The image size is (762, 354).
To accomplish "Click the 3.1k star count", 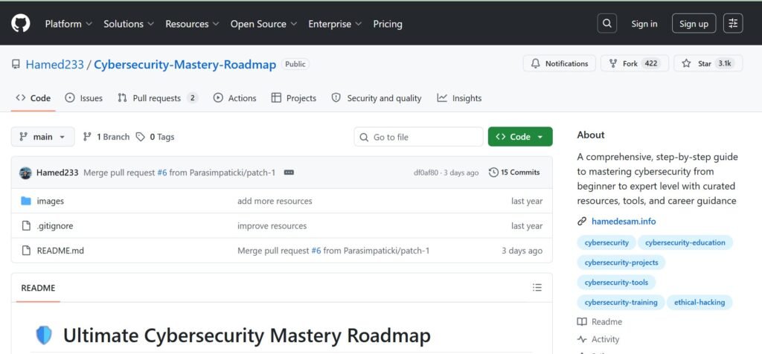I will [x=725, y=64].
